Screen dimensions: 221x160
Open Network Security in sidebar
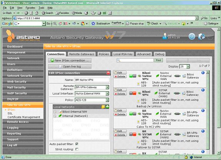pos(23,76)
